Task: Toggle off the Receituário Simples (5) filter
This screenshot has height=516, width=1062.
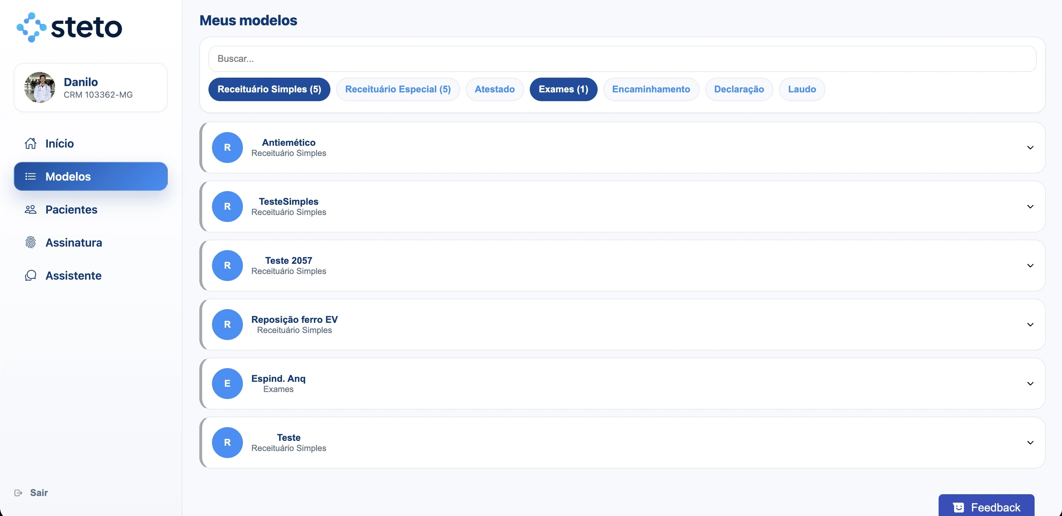Action: pos(269,89)
